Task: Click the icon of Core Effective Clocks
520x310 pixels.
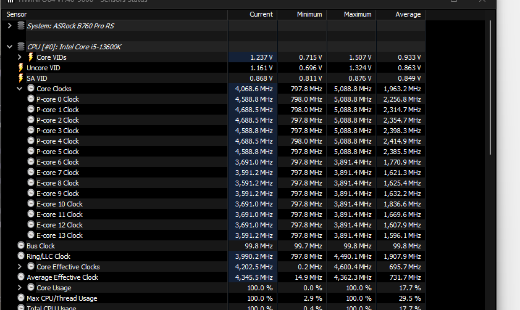Action: pos(31,266)
